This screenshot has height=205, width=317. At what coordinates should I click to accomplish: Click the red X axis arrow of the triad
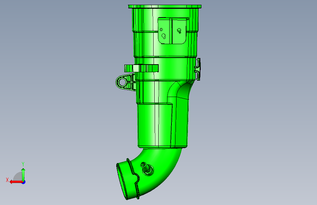16,182
